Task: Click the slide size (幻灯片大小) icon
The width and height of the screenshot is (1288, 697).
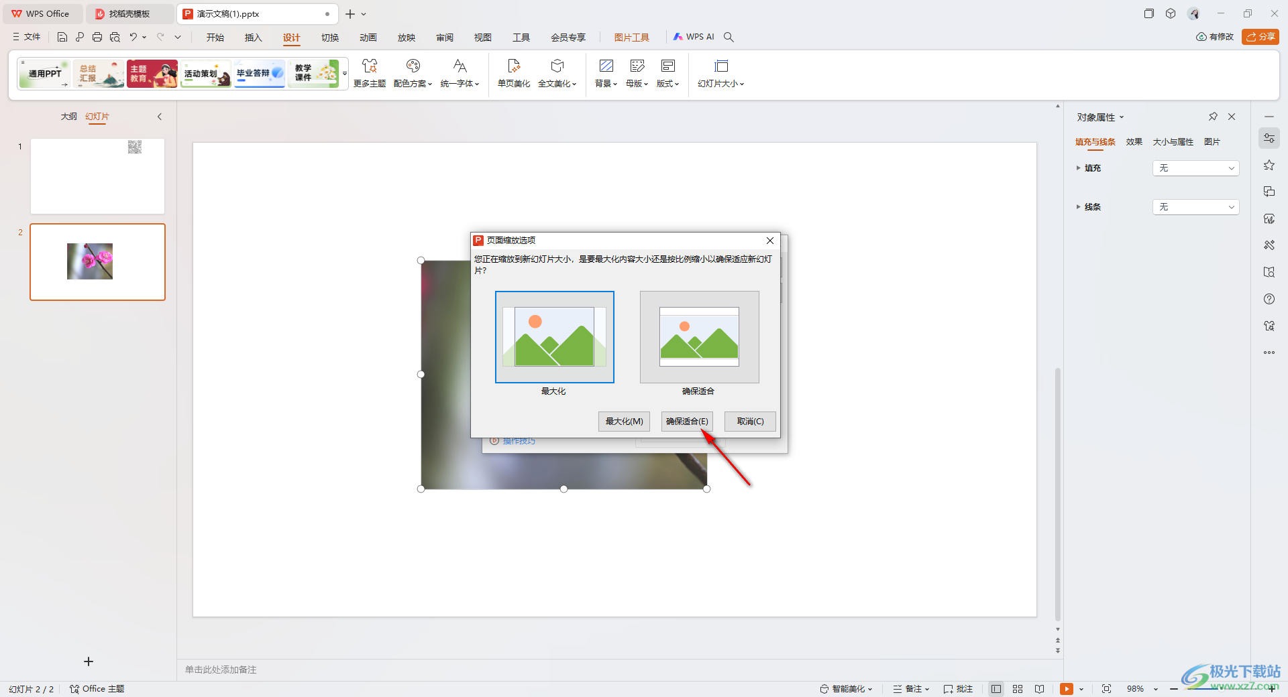Action: pos(721,66)
